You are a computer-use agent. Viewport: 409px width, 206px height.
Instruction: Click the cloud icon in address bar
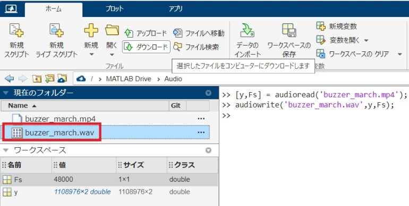(81, 78)
